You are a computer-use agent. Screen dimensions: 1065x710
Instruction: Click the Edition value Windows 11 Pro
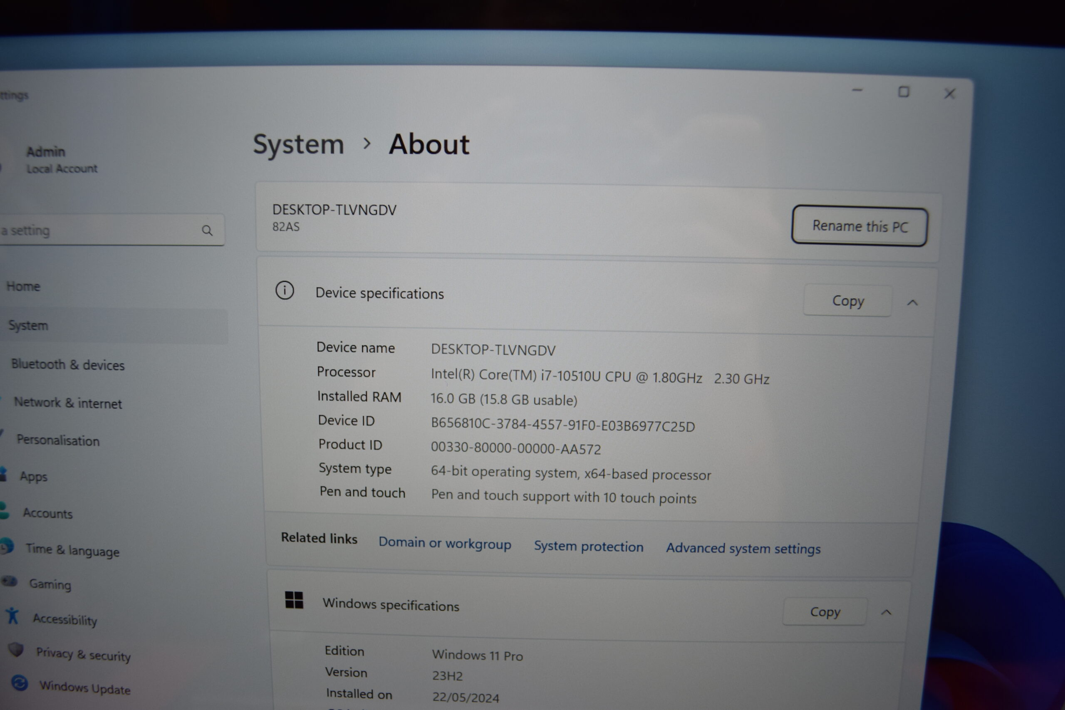coord(477,655)
